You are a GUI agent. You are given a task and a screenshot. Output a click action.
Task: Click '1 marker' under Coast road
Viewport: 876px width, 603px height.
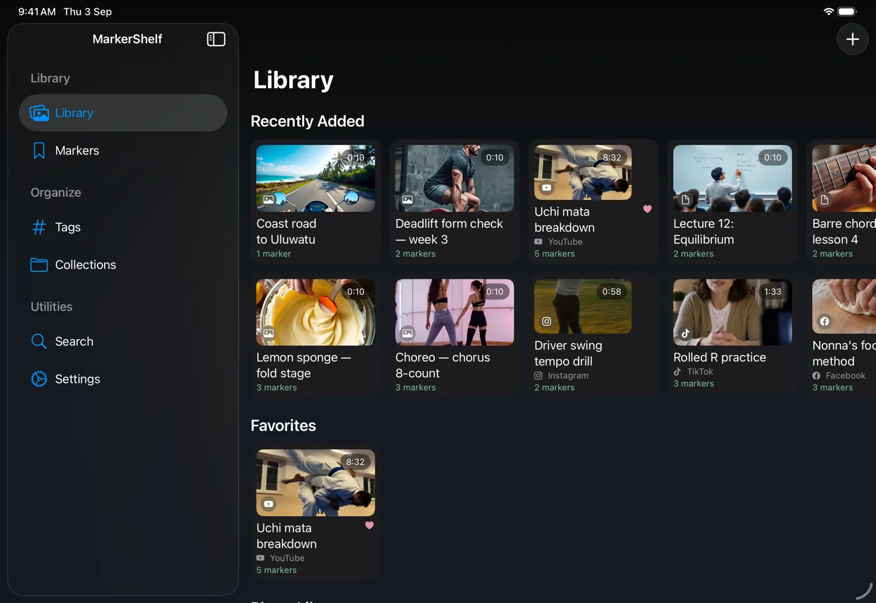pyautogui.click(x=273, y=254)
